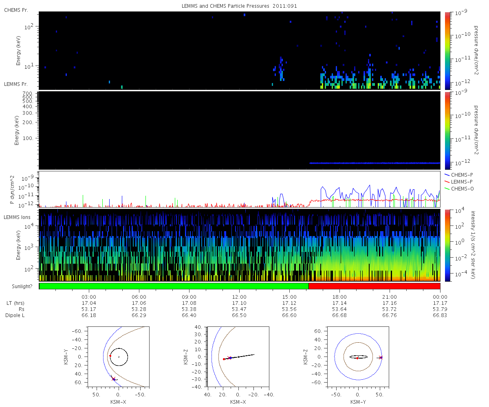Click the CHEMS pressure colorbar at top right

click(x=447, y=50)
